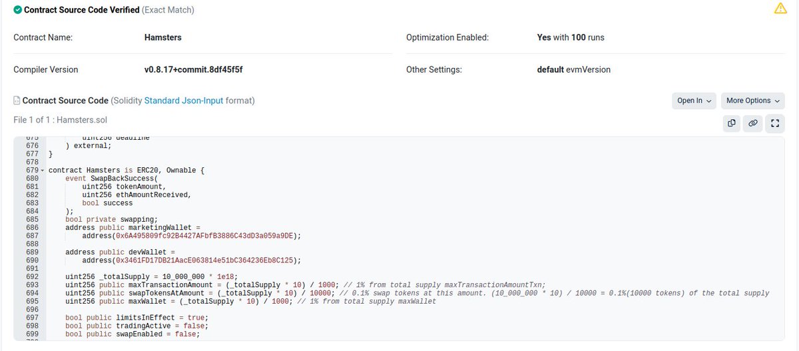
Task: Click the green verified checkmark icon
Action: pos(17,10)
